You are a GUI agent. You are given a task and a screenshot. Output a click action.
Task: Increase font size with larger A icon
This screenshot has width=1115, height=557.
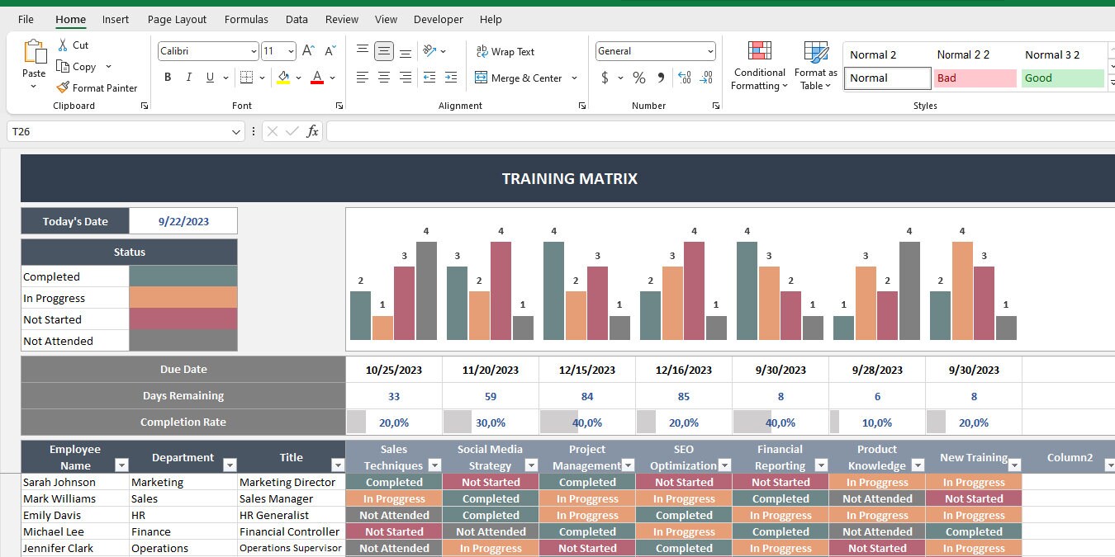click(308, 51)
